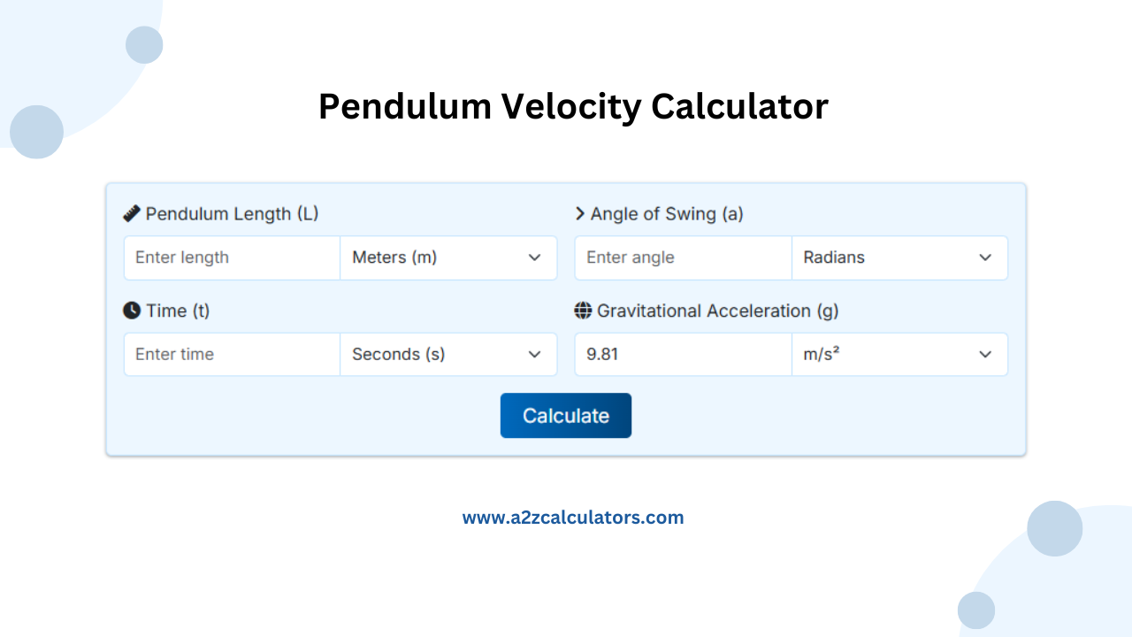Click the clock icon beside Time (t)
1132x637 pixels.
tap(132, 310)
